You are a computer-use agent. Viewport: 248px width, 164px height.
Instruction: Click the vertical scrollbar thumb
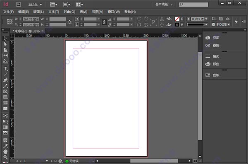[200, 96]
